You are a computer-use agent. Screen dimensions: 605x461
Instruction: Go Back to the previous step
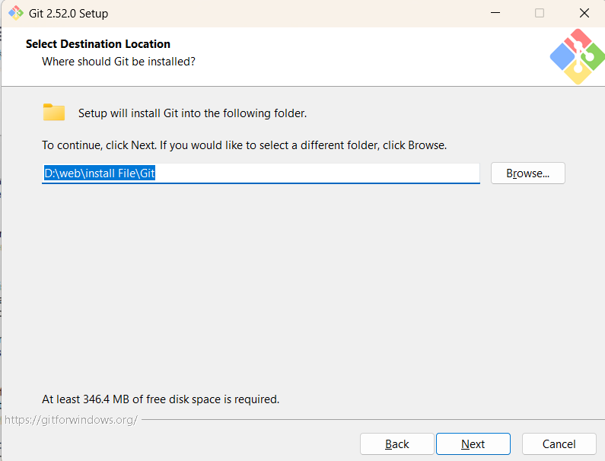(397, 444)
